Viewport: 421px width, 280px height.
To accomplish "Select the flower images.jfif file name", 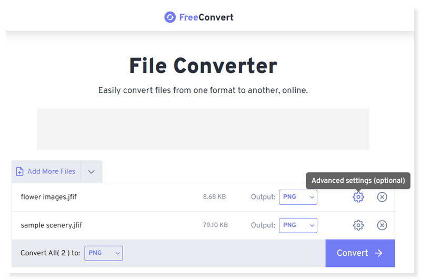I will pyautogui.click(x=49, y=198).
